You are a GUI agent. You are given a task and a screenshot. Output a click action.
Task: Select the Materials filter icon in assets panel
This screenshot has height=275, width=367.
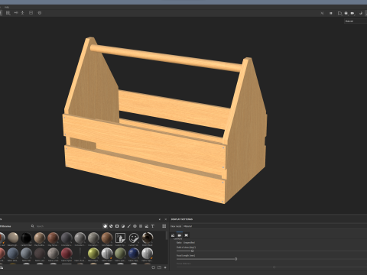coord(105,226)
